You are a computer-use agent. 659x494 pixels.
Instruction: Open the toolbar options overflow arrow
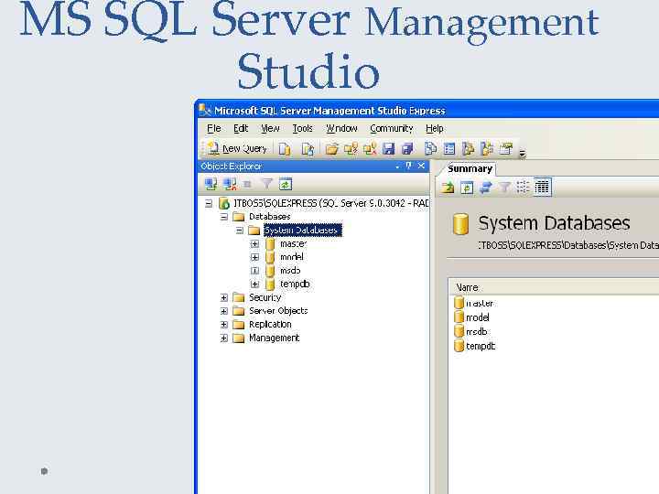[x=522, y=154]
